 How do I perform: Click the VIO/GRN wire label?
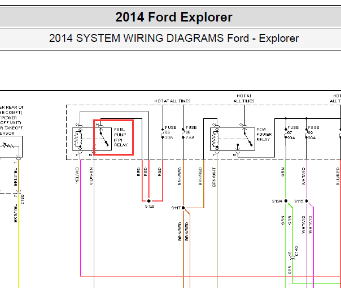[x=91, y=176]
